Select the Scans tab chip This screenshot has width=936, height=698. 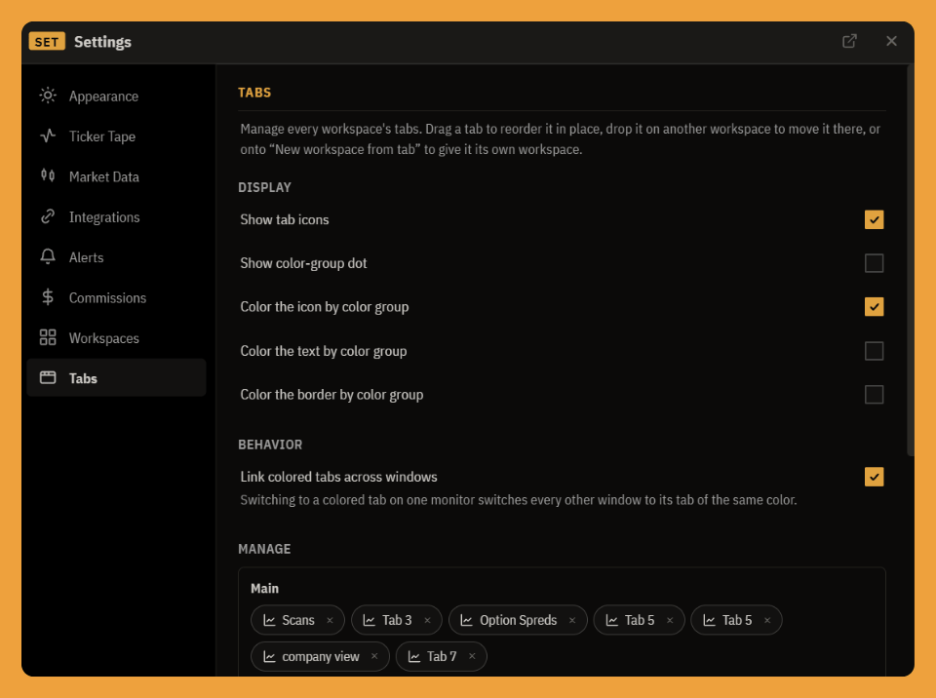click(x=298, y=620)
